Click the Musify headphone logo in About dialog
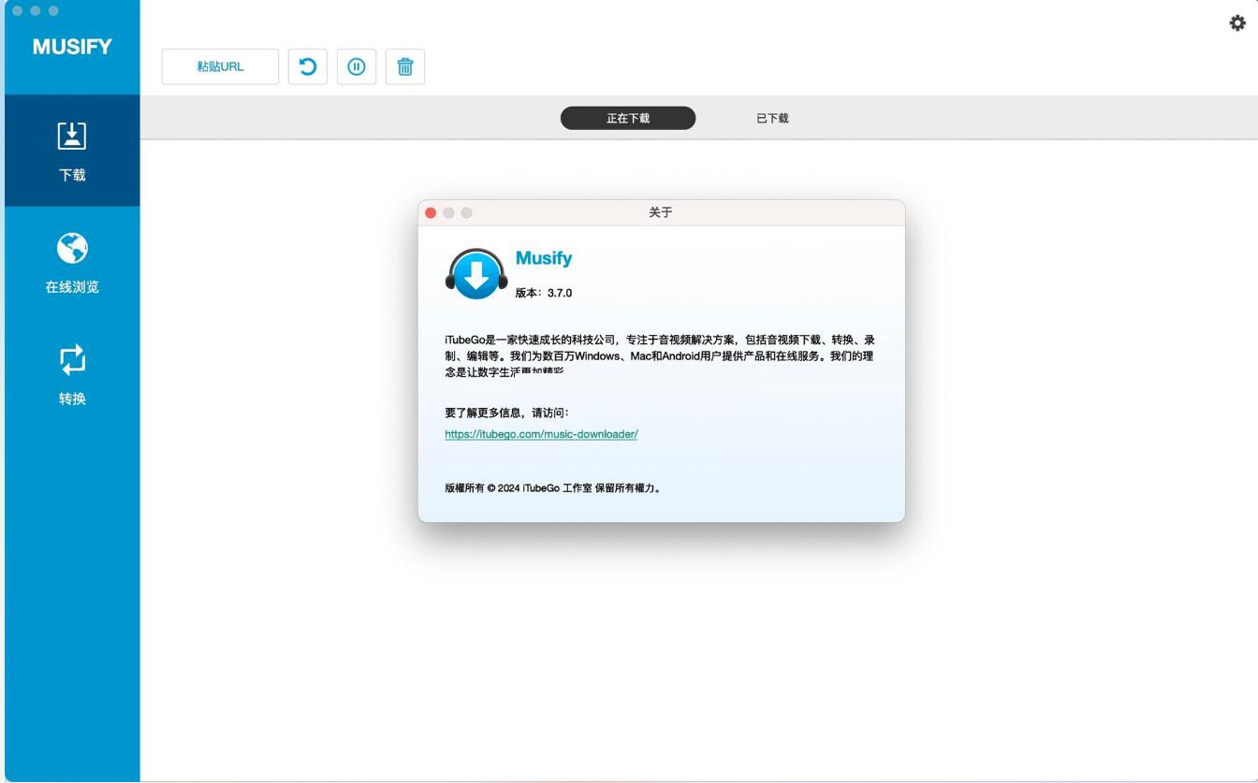The width and height of the screenshot is (1258, 783). [x=476, y=273]
